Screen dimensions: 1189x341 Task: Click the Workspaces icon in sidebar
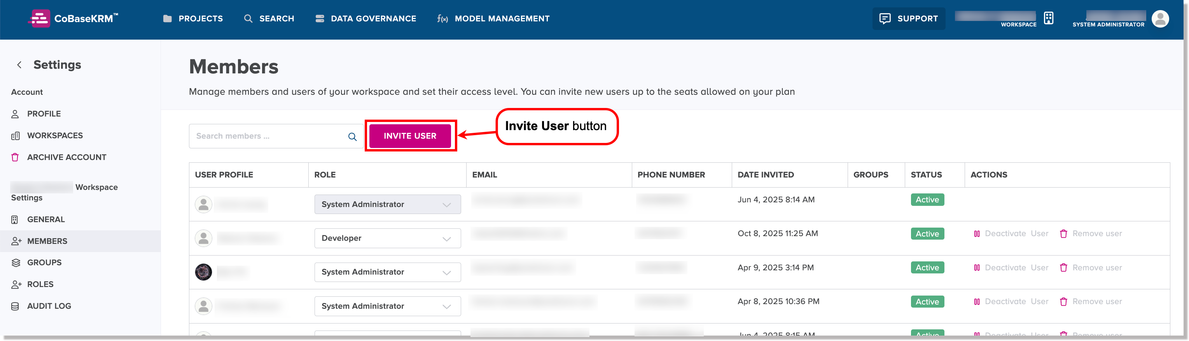pos(15,136)
